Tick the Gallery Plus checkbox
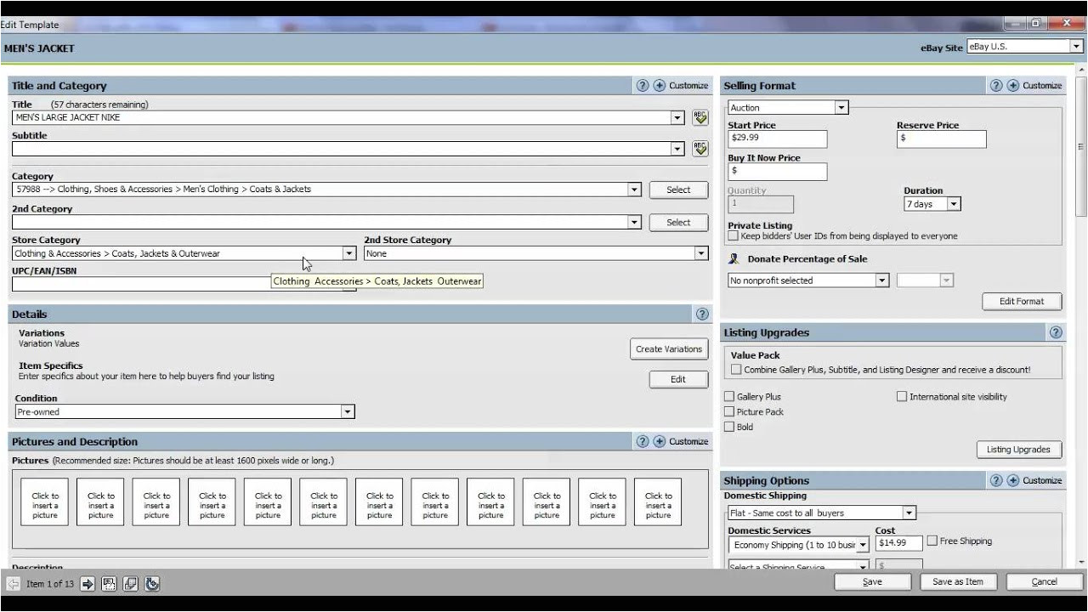Viewport: 1088px width, 612px height. click(x=729, y=396)
